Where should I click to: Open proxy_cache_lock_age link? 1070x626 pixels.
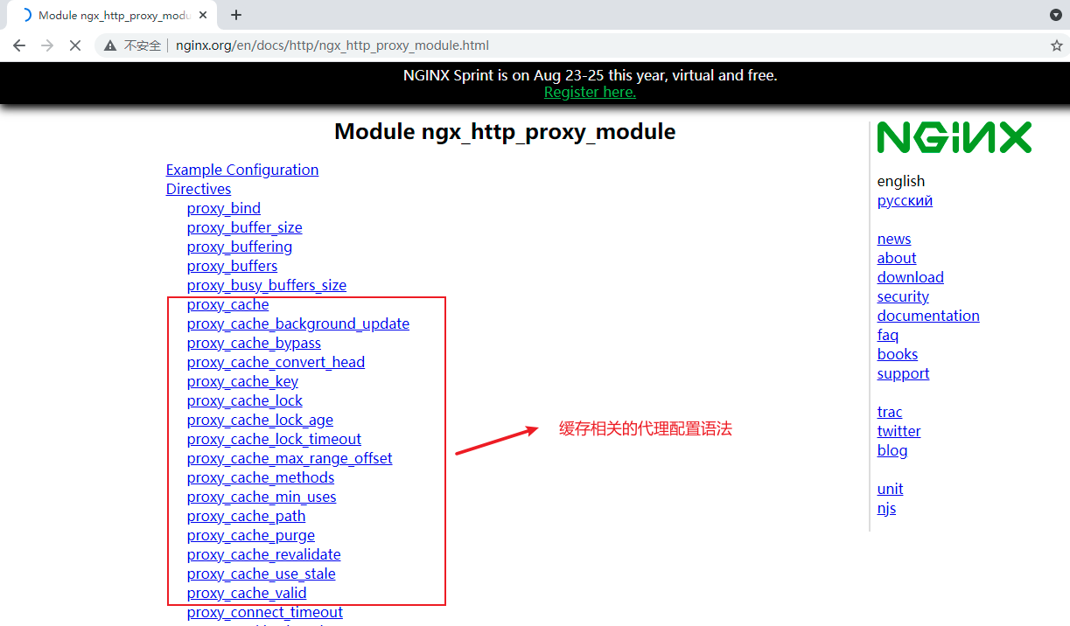pyautogui.click(x=260, y=420)
